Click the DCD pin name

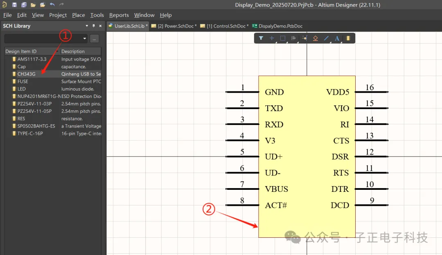tap(340, 205)
